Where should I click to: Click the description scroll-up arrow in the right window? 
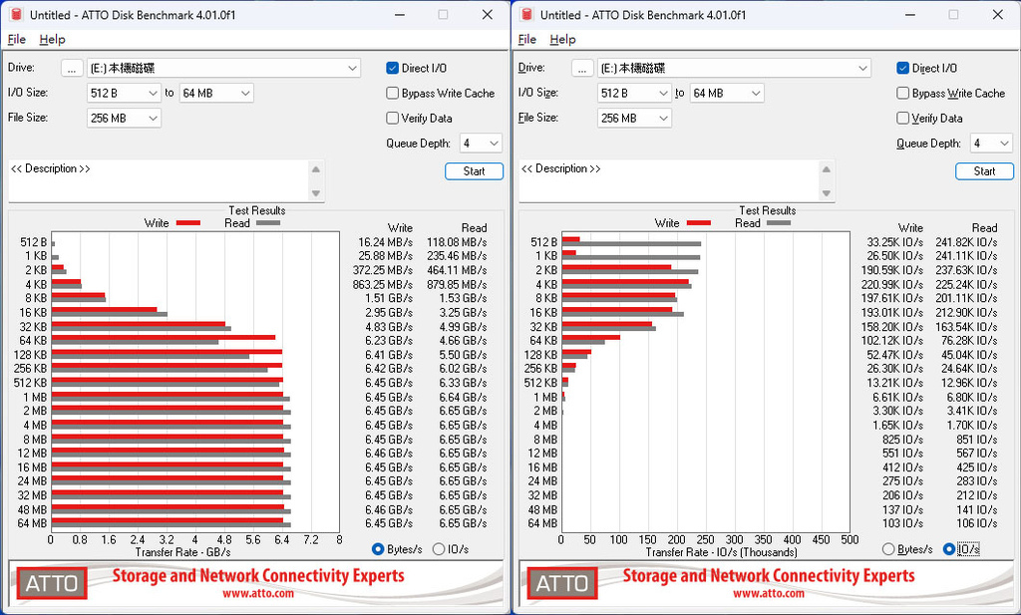827,169
